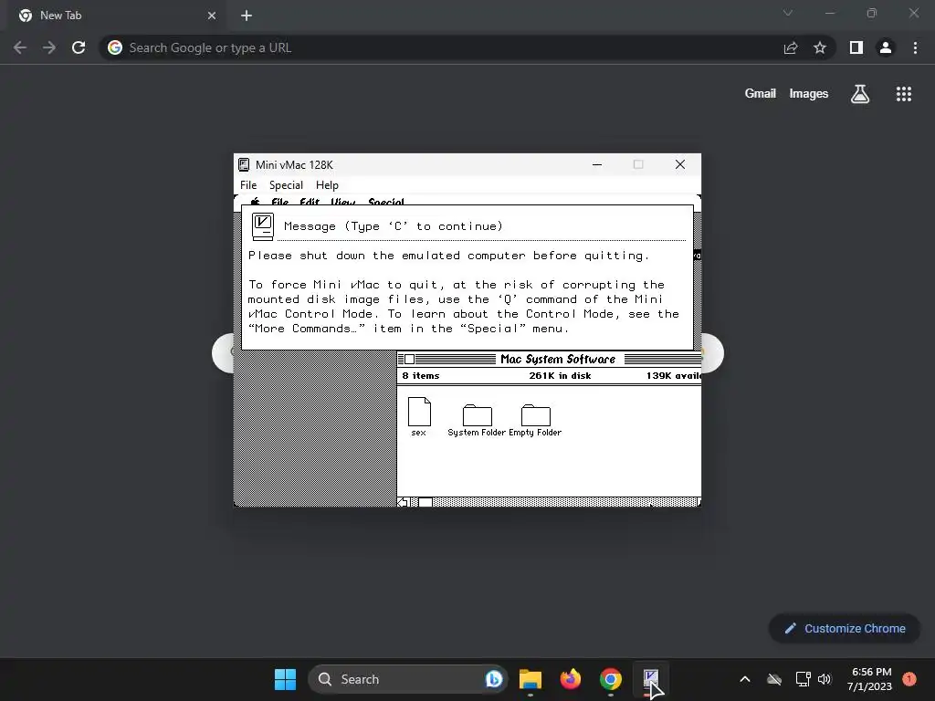Reload the page in Chrome

79,47
